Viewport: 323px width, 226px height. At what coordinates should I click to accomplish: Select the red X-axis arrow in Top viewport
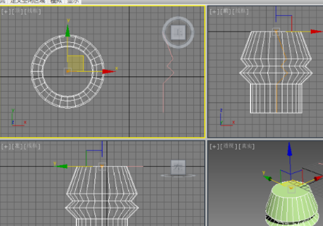point(109,71)
